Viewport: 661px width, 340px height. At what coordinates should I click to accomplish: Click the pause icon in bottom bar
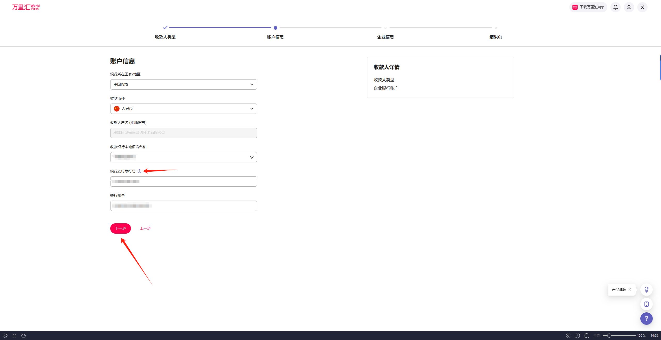click(x=14, y=336)
